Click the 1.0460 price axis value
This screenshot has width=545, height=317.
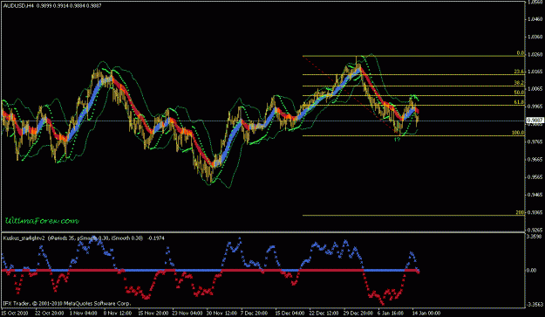tap(535, 19)
